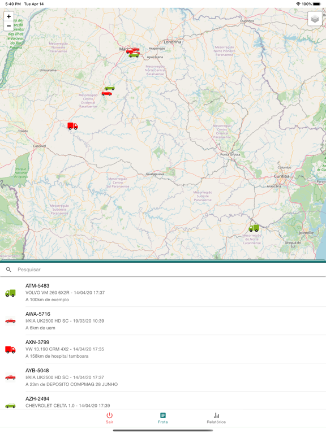Click the Ponta Grossa label on map
Screen dimensions: 326x434
pos(230,154)
